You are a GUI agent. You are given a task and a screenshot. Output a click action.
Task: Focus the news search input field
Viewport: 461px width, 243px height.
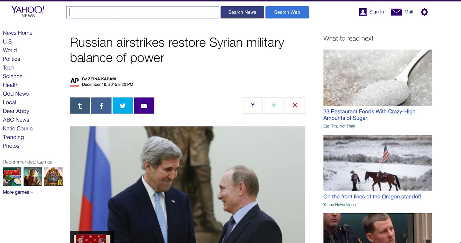[x=143, y=12]
